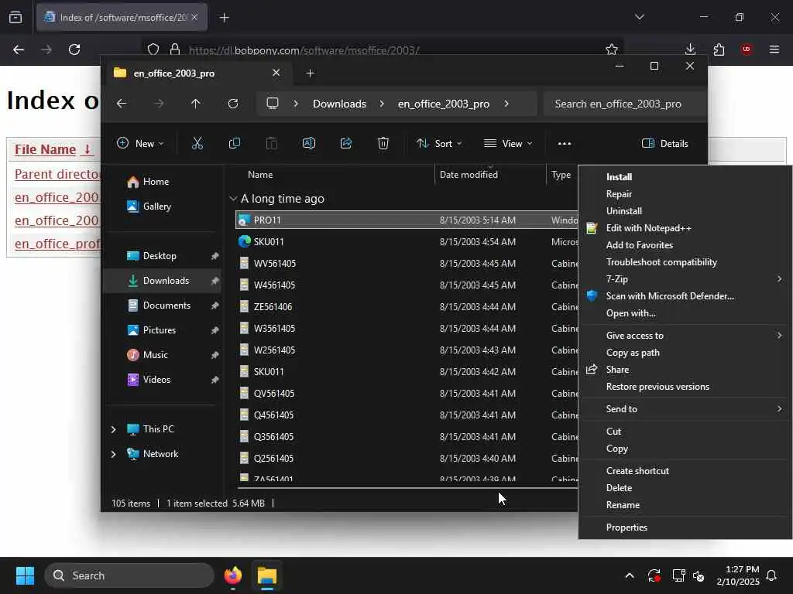Open Properties from context menu
Image resolution: width=793 pixels, height=594 pixels.
coord(627,527)
